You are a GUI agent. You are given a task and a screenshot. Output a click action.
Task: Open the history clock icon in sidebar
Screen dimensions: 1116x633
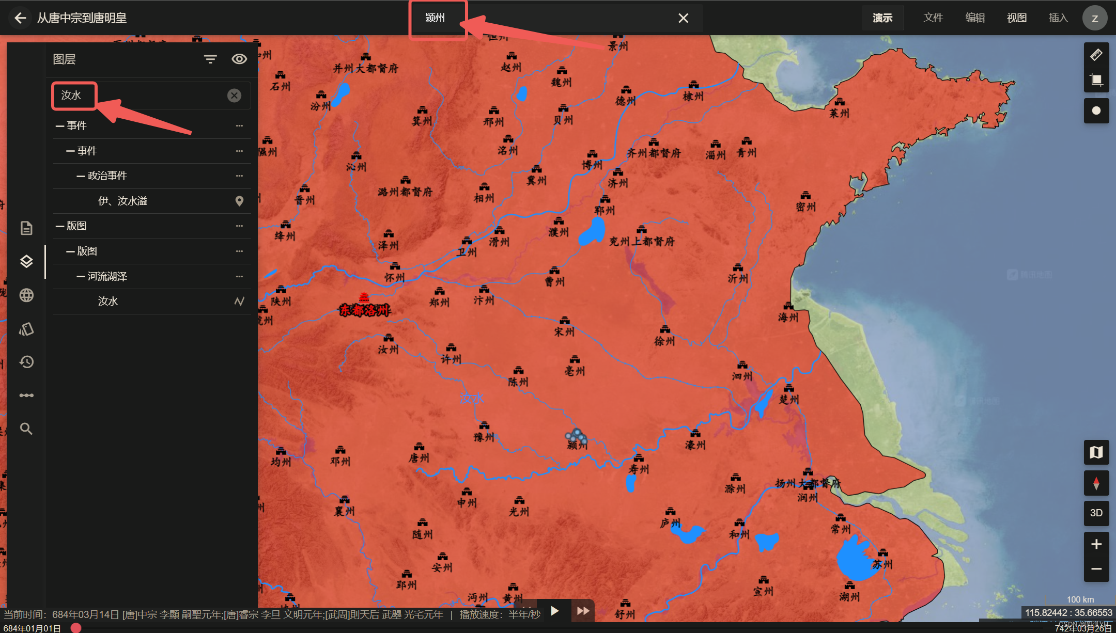click(x=26, y=362)
